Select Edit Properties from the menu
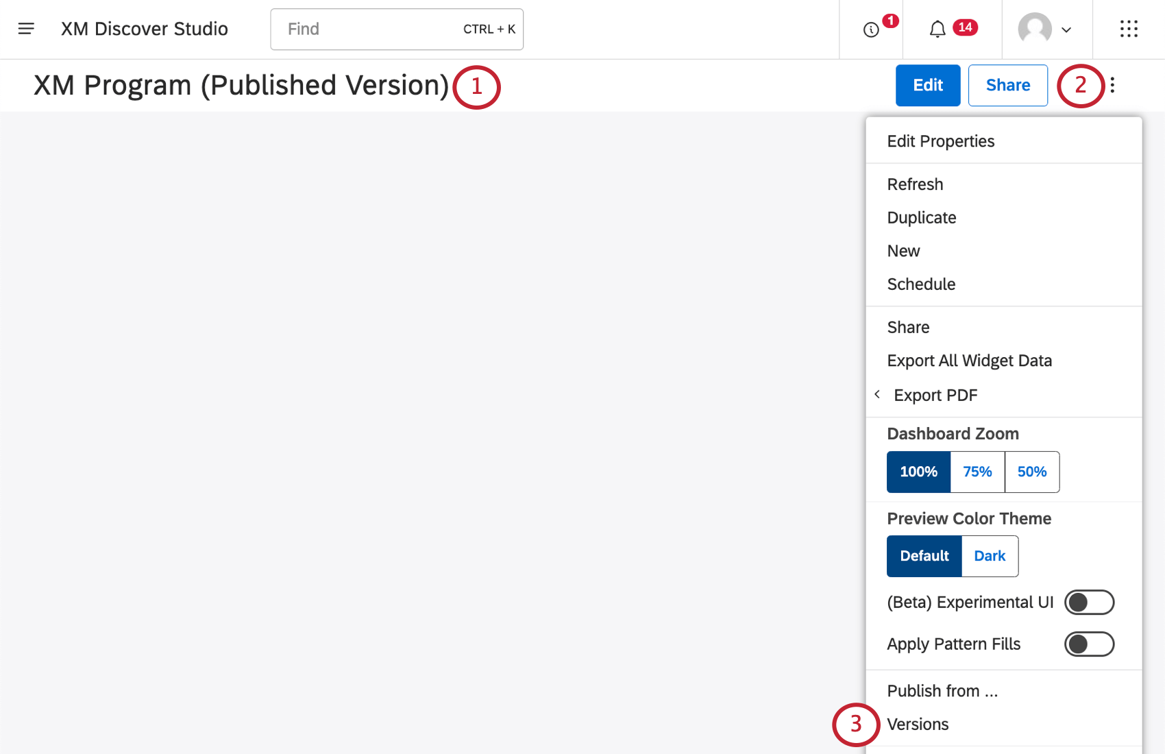The height and width of the screenshot is (754, 1165). pyautogui.click(x=941, y=141)
